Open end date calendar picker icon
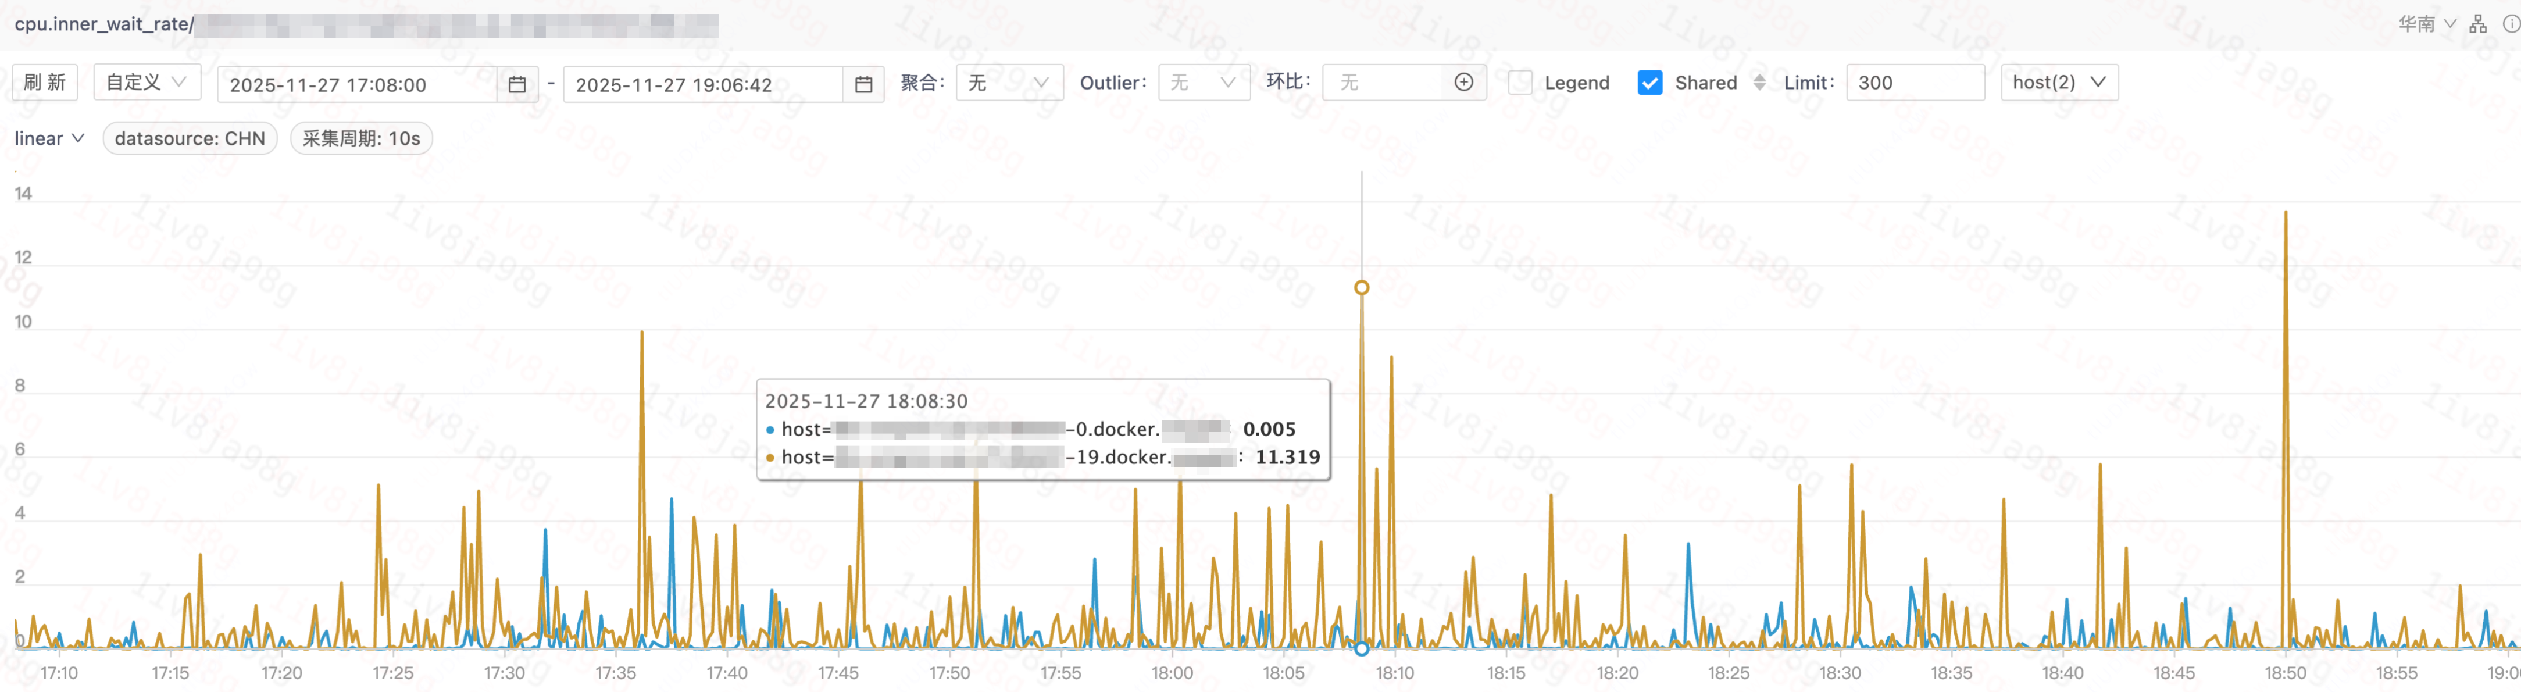Screen dimensions: 2521x692 [x=863, y=84]
